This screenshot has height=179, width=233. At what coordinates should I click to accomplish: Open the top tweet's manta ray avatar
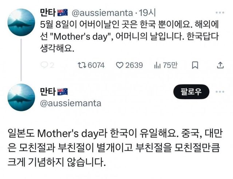pyautogui.click(x=21, y=22)
